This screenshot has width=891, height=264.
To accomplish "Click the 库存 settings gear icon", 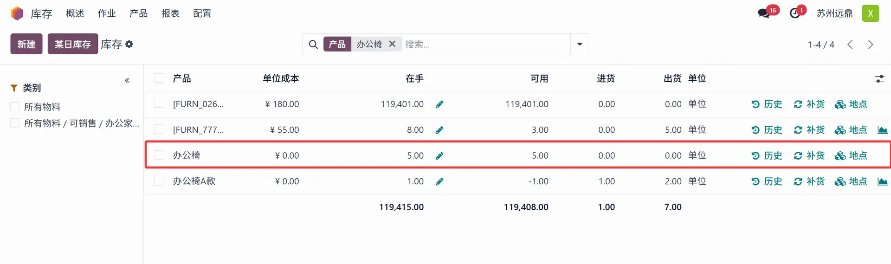I will coord(129,44).
